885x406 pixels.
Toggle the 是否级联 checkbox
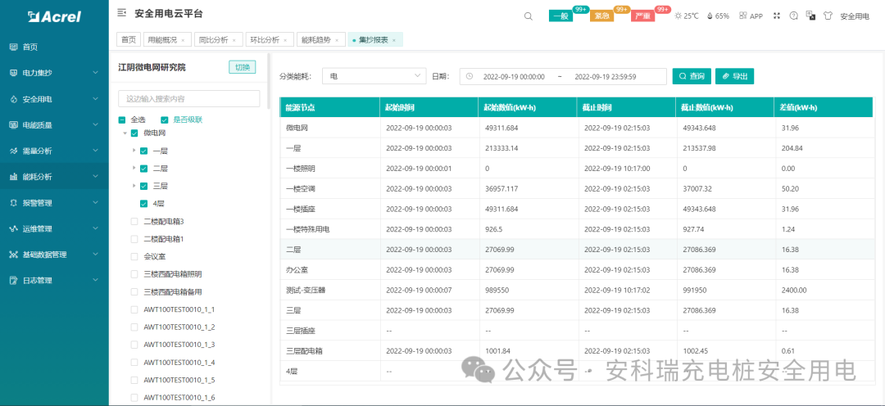point(164,120)
